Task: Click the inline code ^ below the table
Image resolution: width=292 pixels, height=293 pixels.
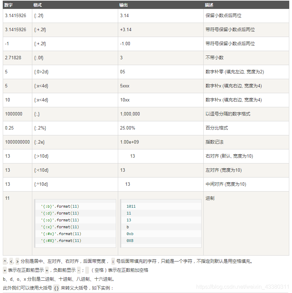Action: (x=5, y=261)
